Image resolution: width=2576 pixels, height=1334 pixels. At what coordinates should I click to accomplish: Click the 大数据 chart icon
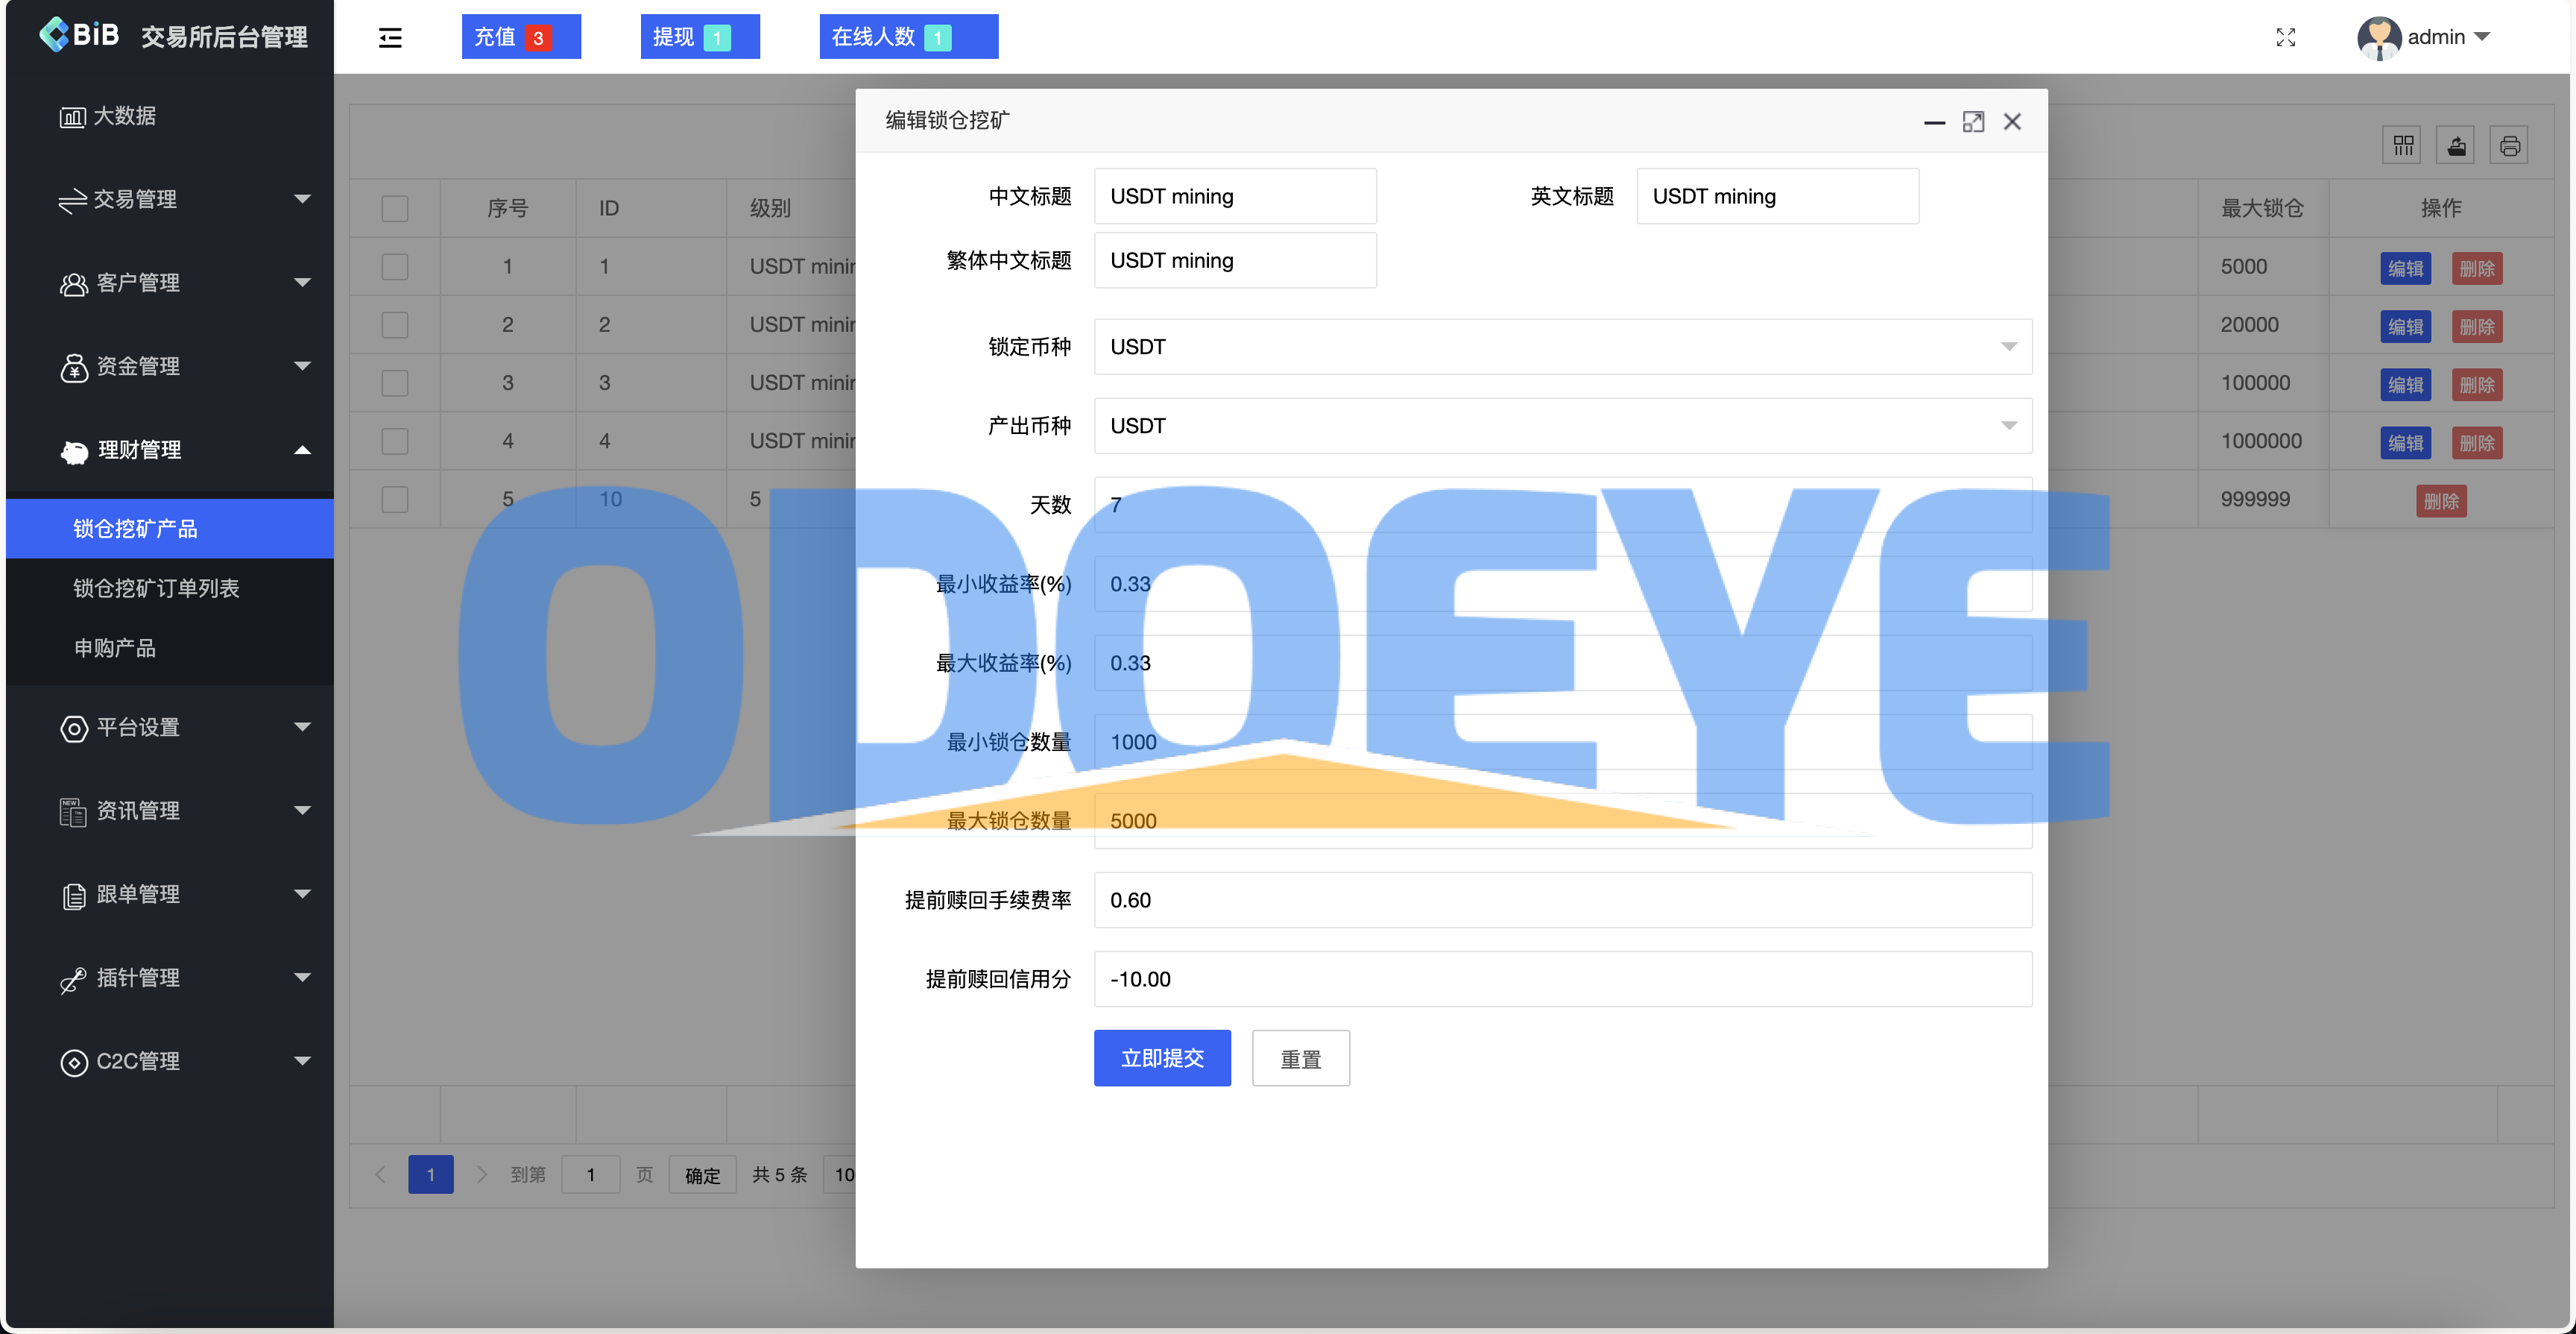coord(72,117)
